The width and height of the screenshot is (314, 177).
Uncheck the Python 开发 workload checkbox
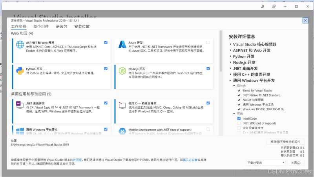[x=106, y=68]
